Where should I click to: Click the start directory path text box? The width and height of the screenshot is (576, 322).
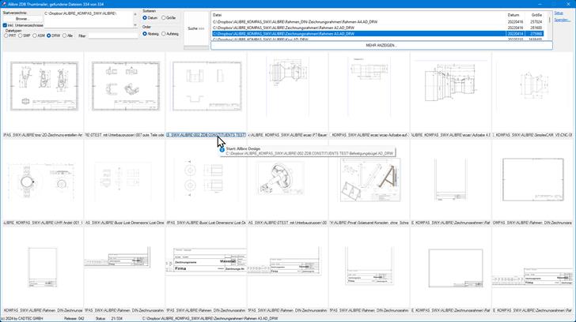click(88, 19)
